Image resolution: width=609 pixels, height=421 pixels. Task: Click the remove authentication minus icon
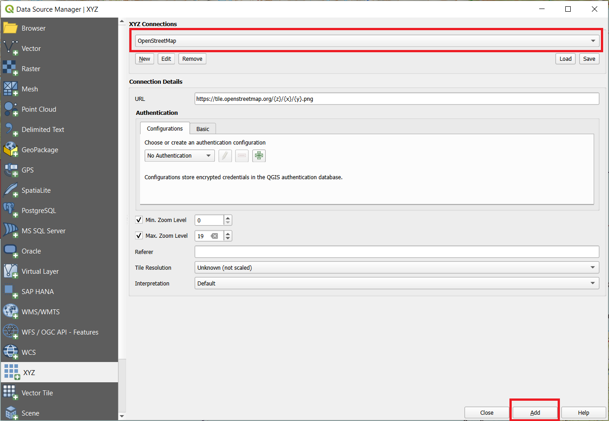coord(242,156)
